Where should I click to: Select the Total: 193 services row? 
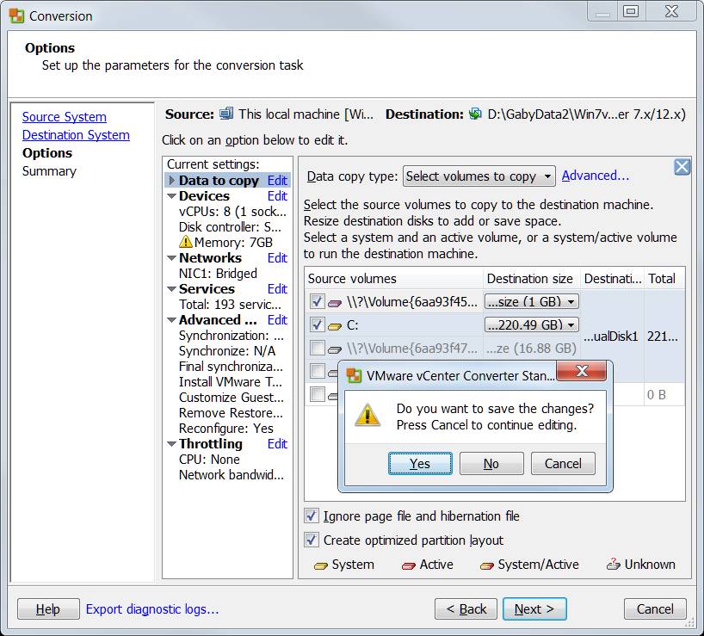pos(230,305)
